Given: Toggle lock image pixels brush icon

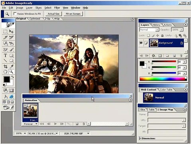Looking at the screenshot, I should click(x=153, y=36).
